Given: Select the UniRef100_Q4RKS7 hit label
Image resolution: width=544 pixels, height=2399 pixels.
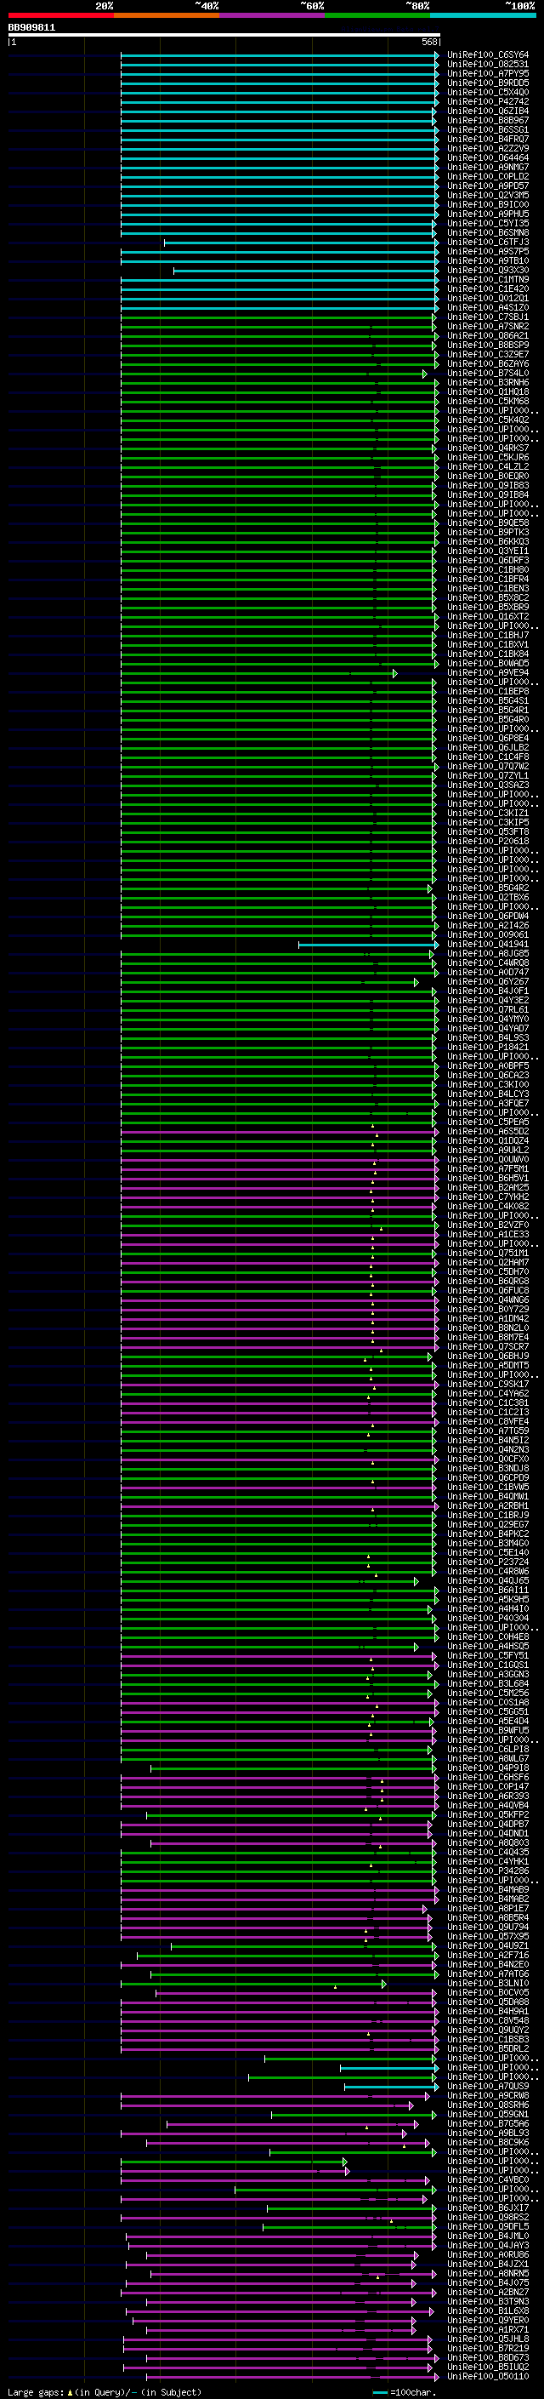Looking at the screenshot, I should (488, 448).
